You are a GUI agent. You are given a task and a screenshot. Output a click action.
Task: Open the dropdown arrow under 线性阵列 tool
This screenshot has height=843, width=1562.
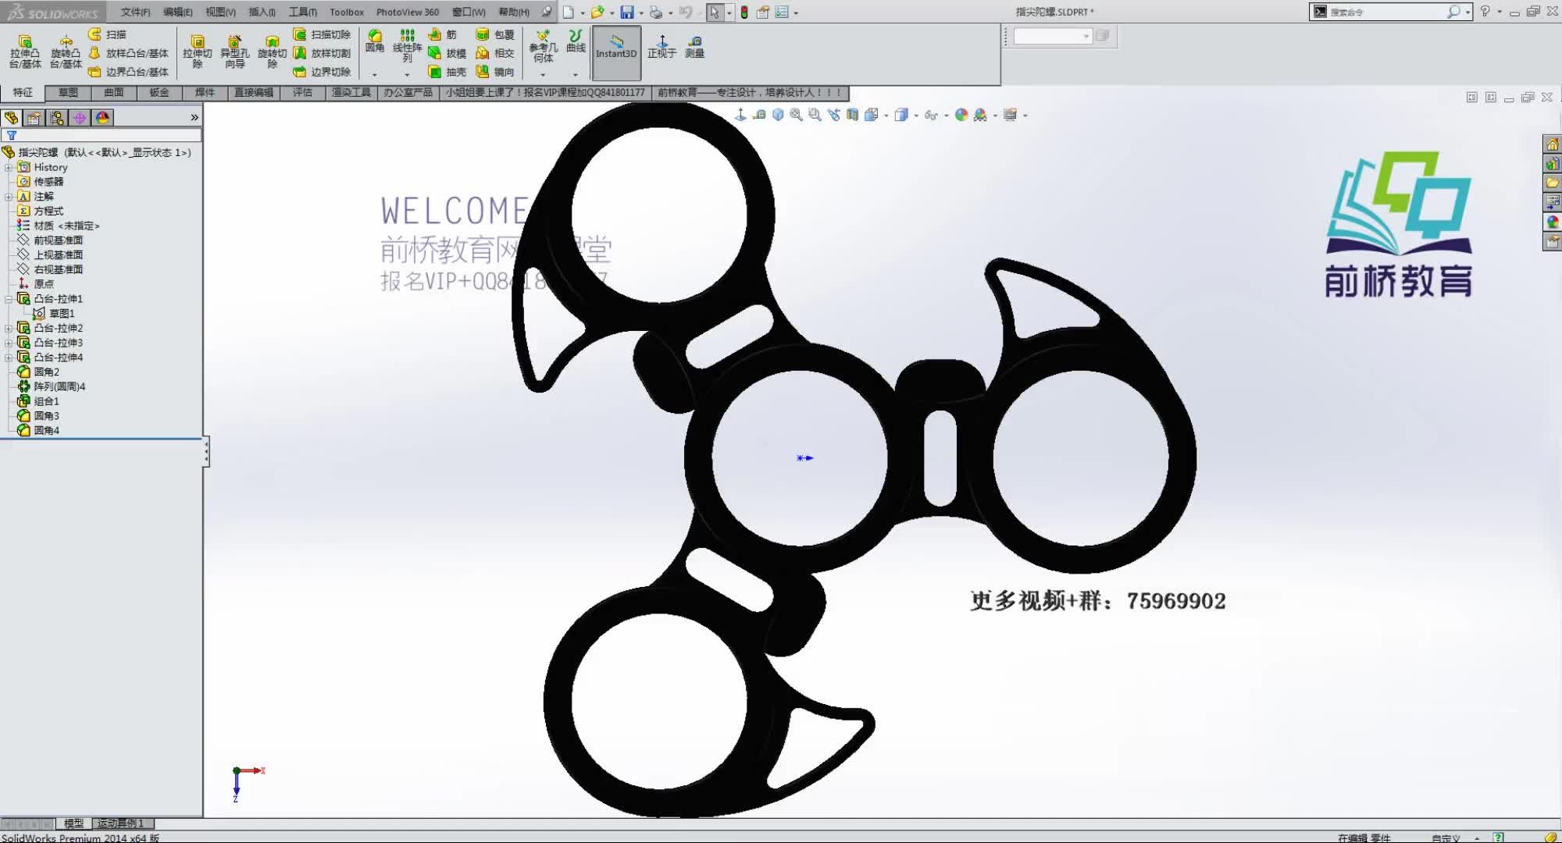click(407, 75)
